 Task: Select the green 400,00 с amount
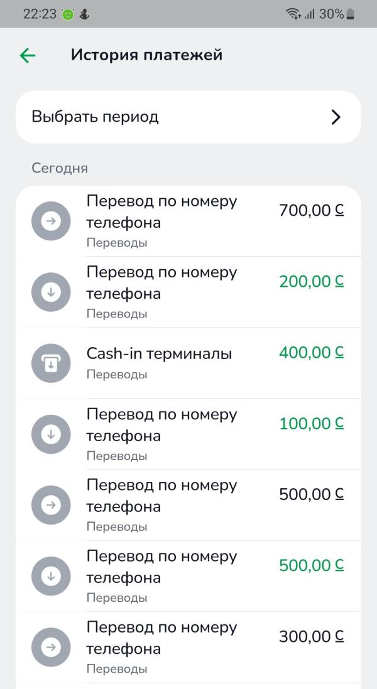click(x=312, y=353)
